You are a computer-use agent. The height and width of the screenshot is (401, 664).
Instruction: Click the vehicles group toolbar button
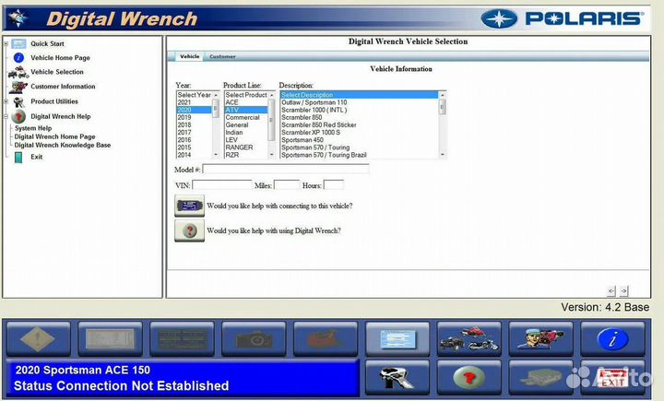click(468, 338)
